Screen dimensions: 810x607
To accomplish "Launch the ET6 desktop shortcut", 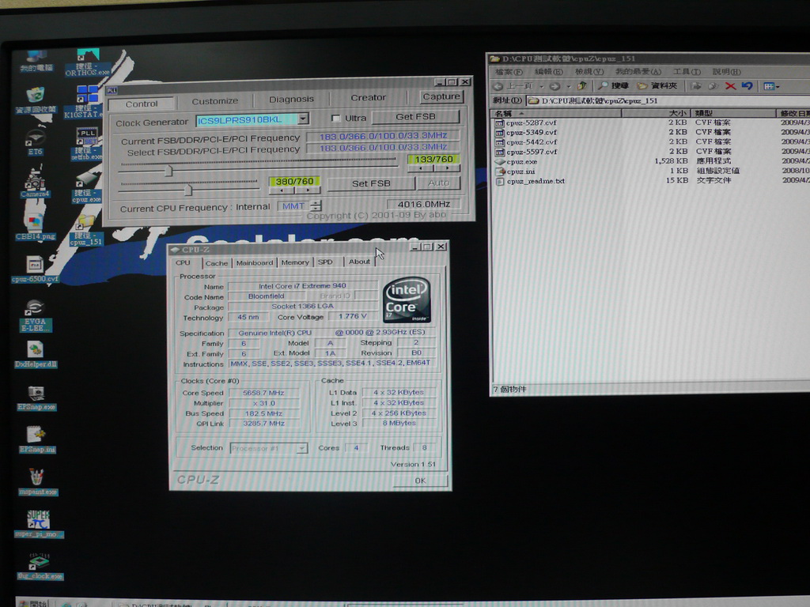I will 35,142.
